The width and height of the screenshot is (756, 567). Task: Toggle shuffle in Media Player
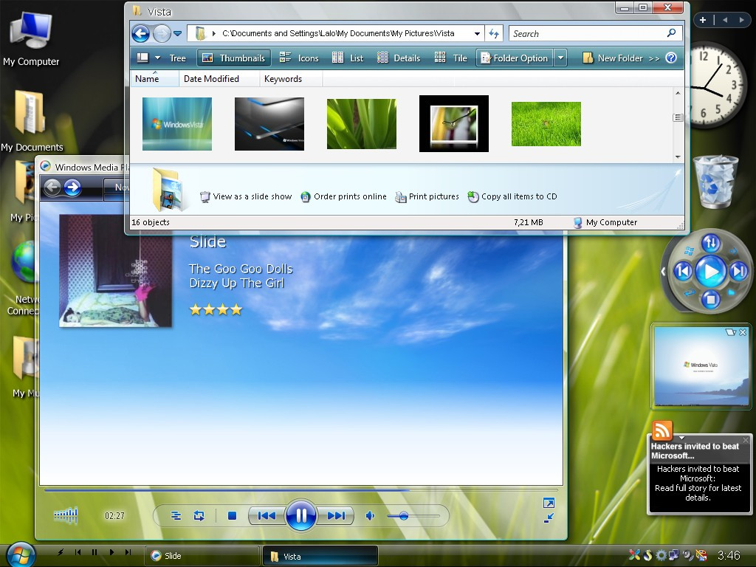[176, 516]
